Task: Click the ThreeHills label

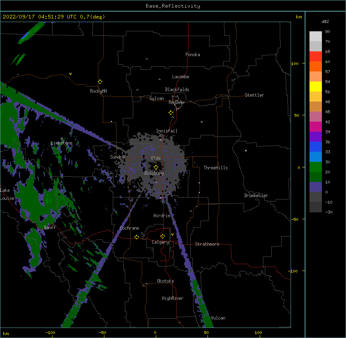Action: 216,168
